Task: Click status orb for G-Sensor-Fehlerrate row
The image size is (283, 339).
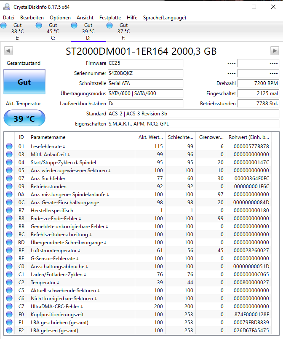Action: [9, 259]
